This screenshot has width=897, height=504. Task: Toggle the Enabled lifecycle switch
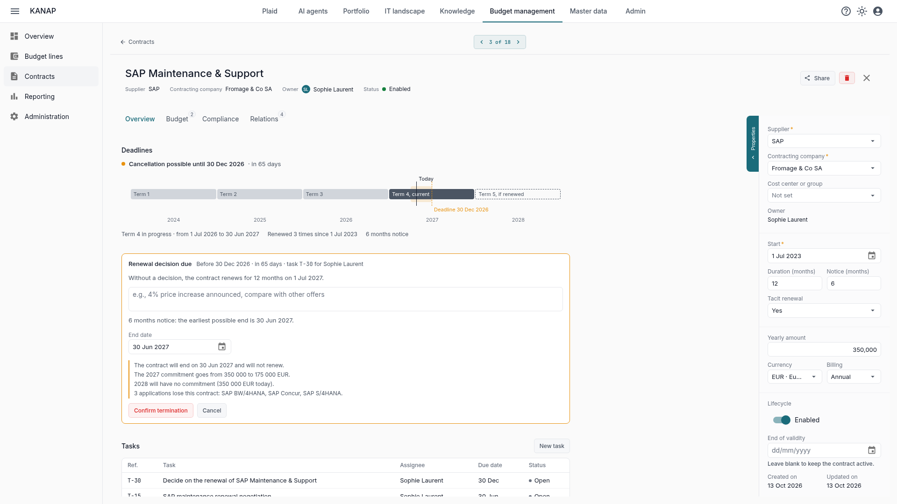coord(782,420)
